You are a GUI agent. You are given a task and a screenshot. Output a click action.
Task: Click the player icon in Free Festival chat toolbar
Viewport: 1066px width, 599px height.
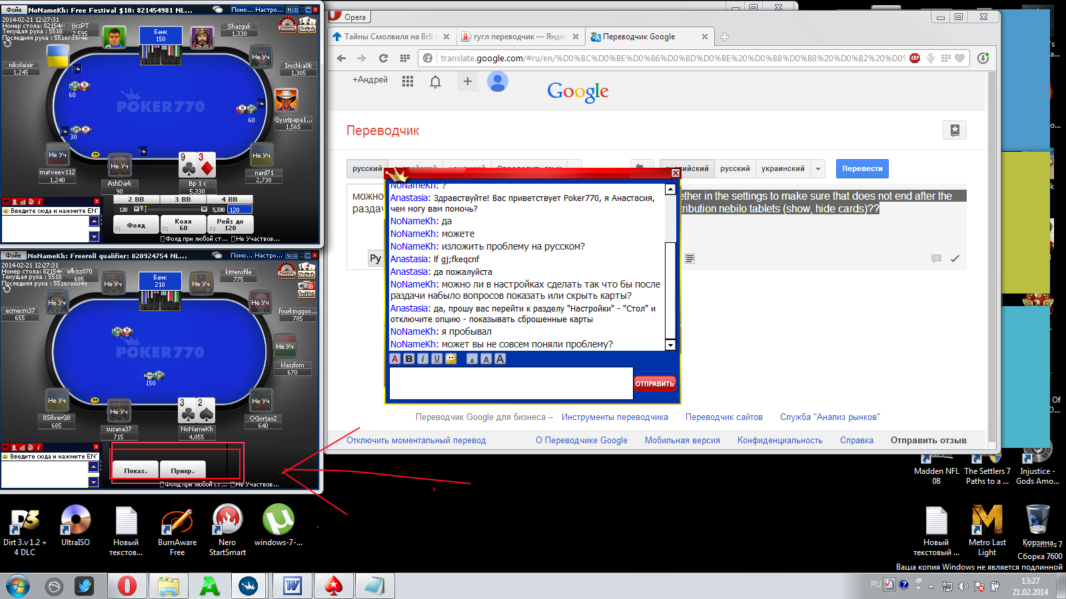click(14, 202)
